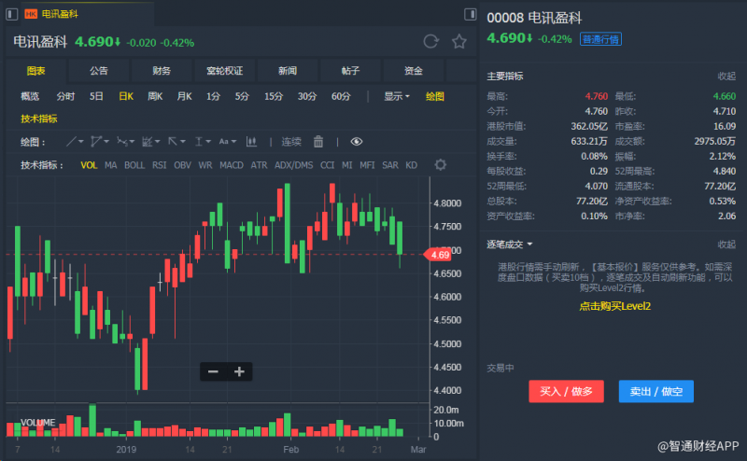Switch to the 新闻 tab
The width and height of the screenshot is (747, 461).
click(288, 71)
